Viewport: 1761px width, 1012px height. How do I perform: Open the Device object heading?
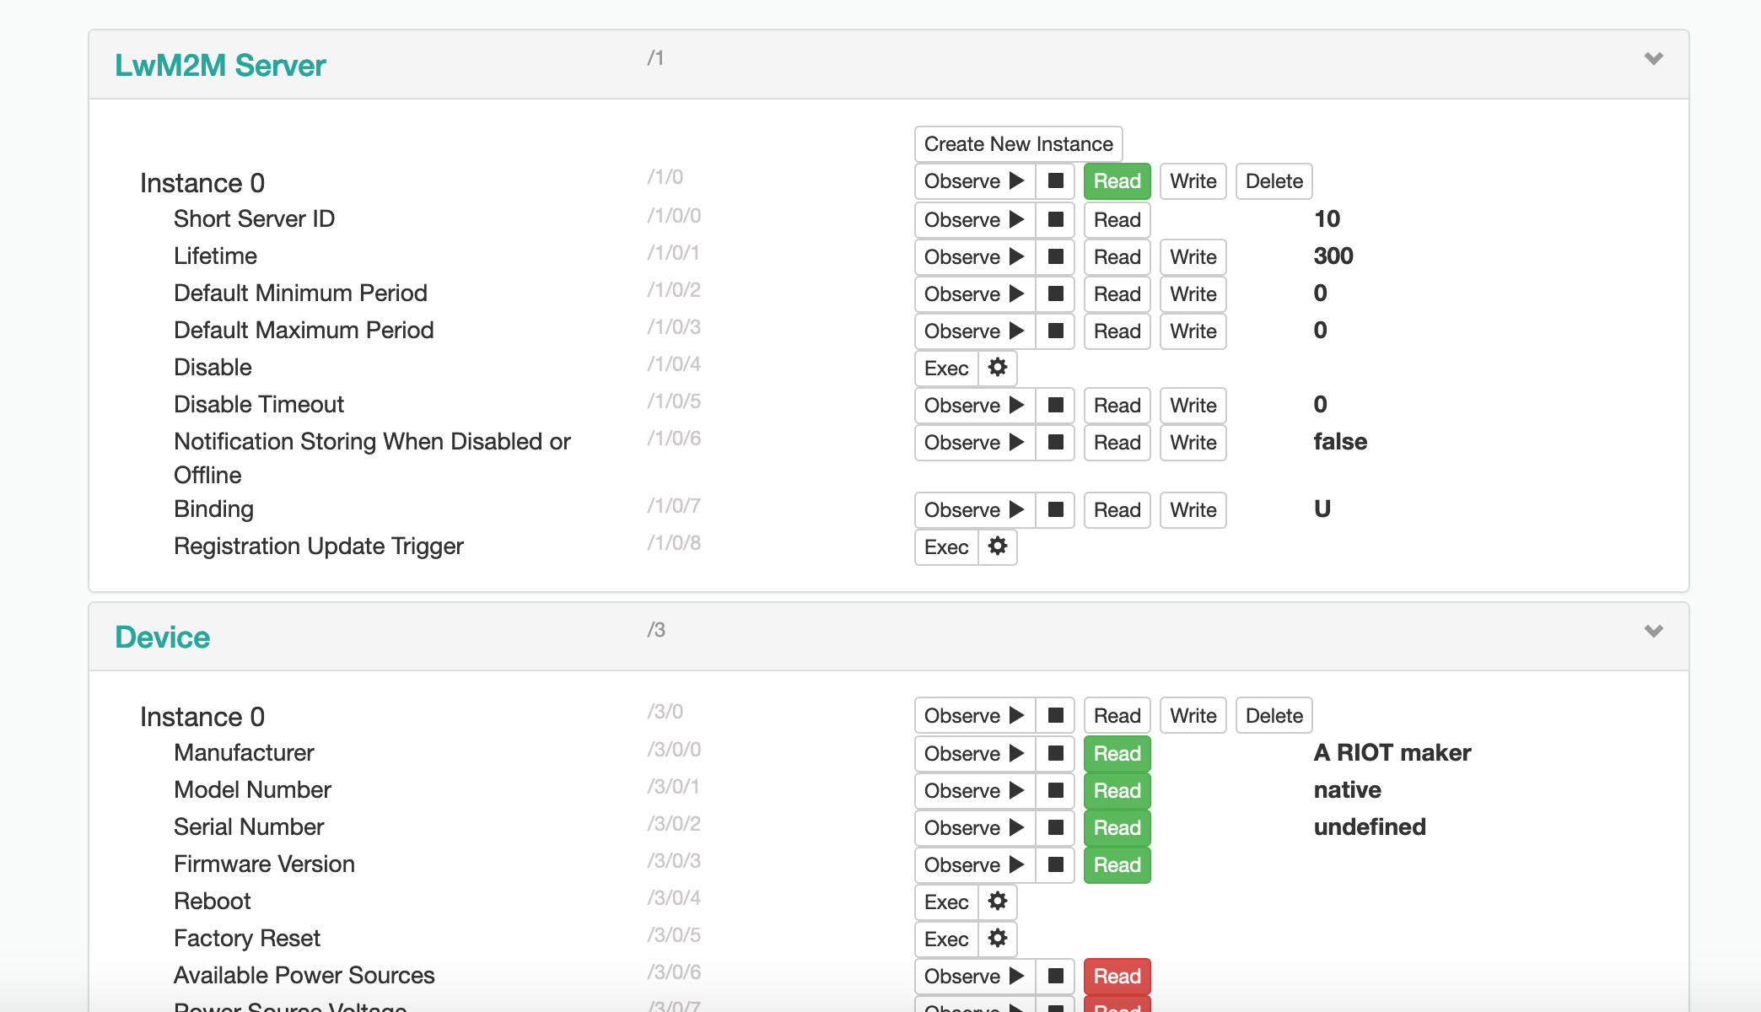[x=162, y=637]
